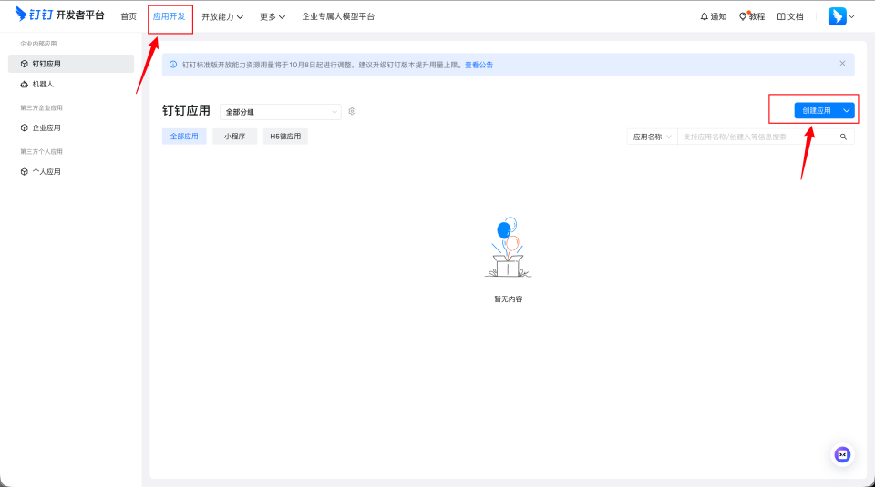Switch to the 应用开发 tab
875x487 pixels.
pyautogui.click(x=170, y=16)
